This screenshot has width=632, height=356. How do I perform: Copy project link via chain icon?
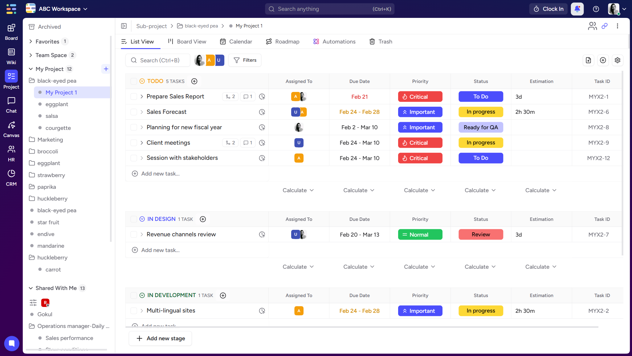click(x=604, y=26)
